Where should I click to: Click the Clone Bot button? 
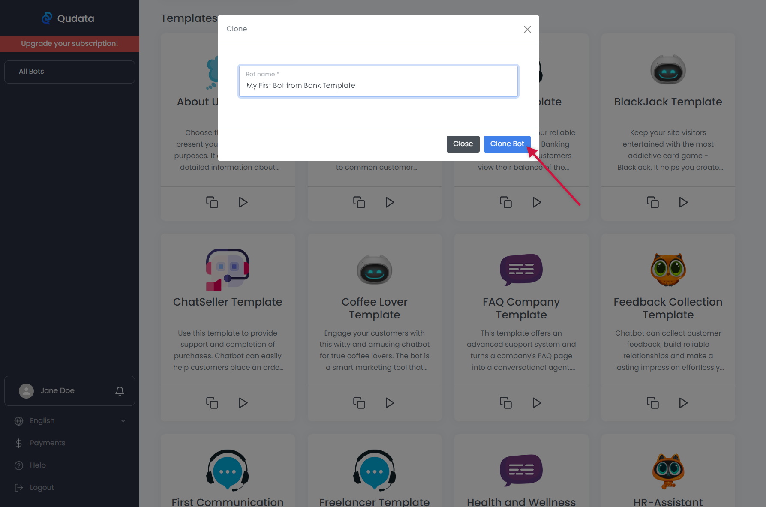click(507, 144)
